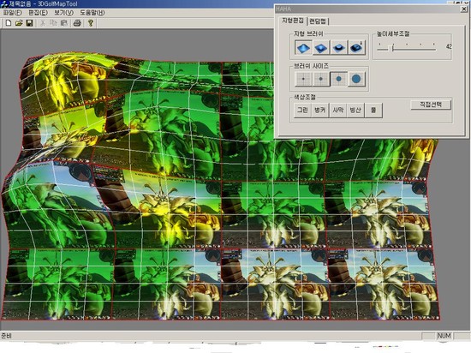Choose the third medium brush size
471x353 pixels.
pos(338,79)
